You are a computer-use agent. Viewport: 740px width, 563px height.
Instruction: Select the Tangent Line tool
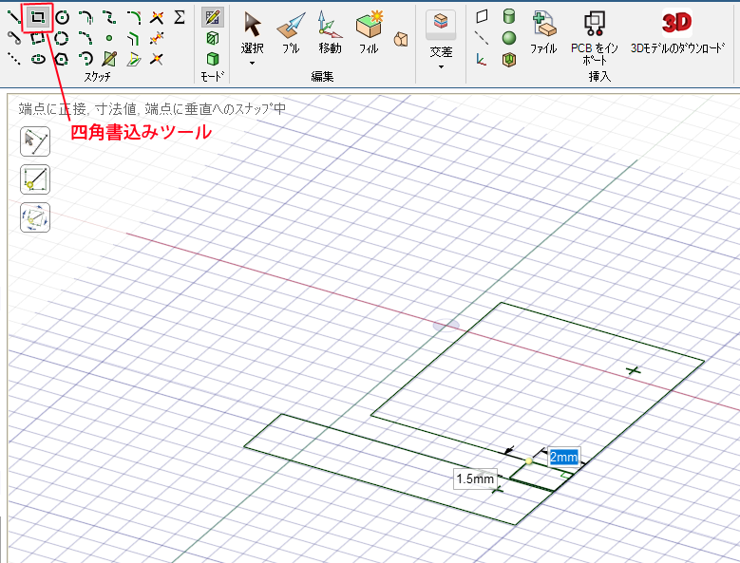pyautogui.click(x=14, y=38)
